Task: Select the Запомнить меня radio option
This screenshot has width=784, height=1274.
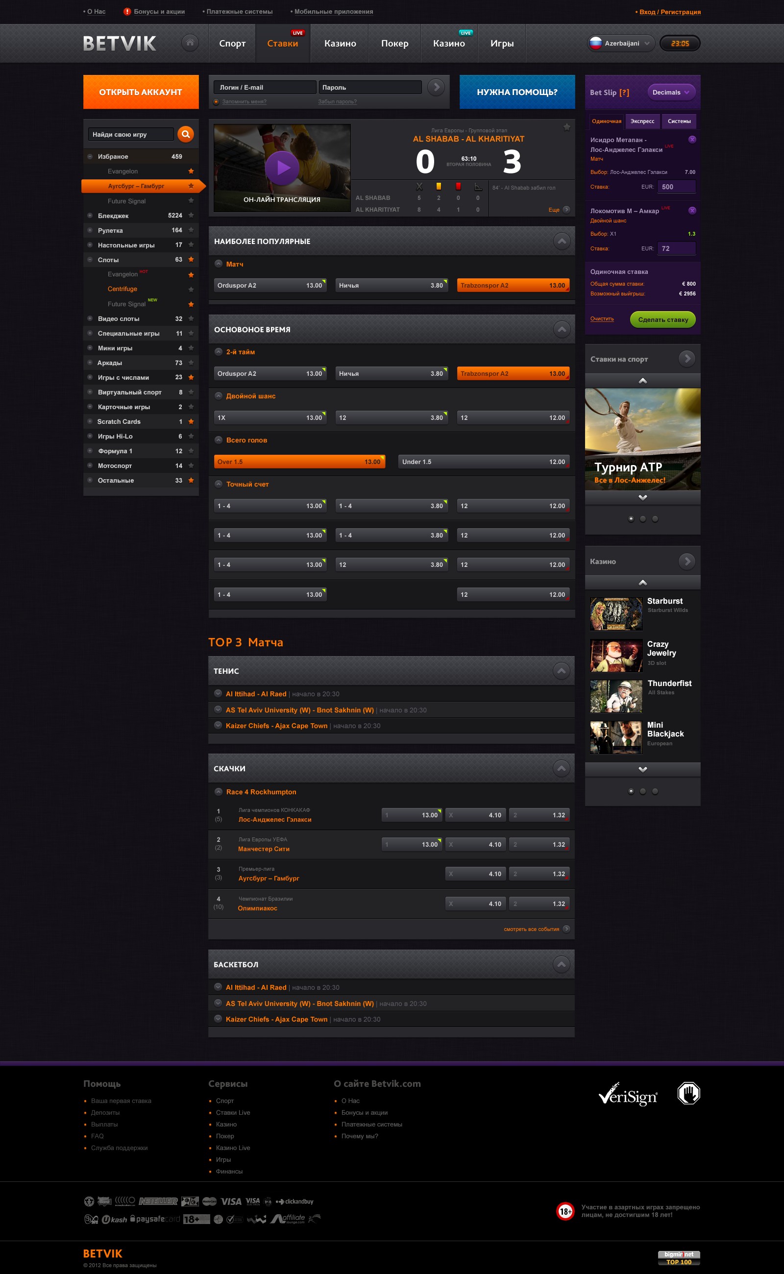Action: [216, 101]
